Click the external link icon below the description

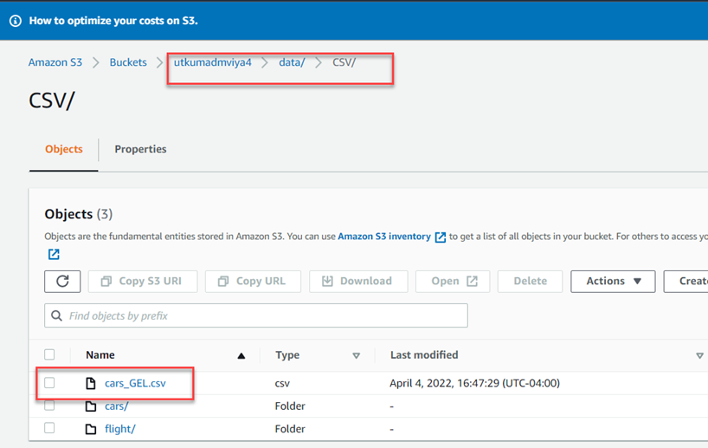pyautogui.click(x=54, y=254)
